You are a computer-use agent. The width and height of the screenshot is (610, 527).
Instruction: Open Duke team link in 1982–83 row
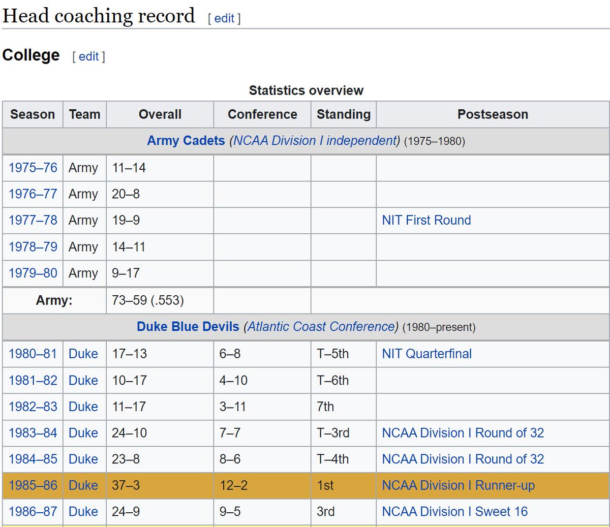83,407
